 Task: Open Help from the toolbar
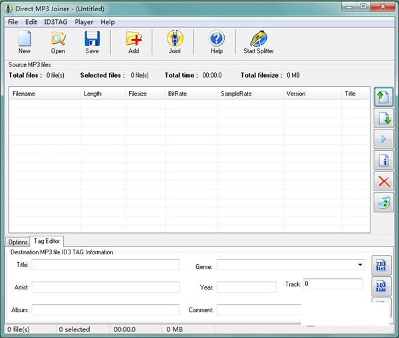(217, 42)
